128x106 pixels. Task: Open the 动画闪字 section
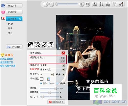click(x=14, y=12)
